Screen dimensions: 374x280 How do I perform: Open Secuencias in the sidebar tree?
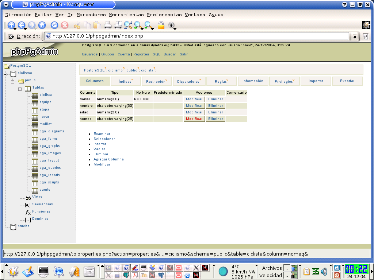click(42, 204)
